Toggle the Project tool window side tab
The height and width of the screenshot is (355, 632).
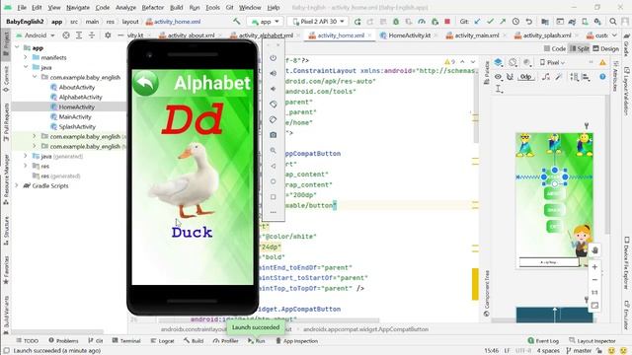[x=6, y=43]
